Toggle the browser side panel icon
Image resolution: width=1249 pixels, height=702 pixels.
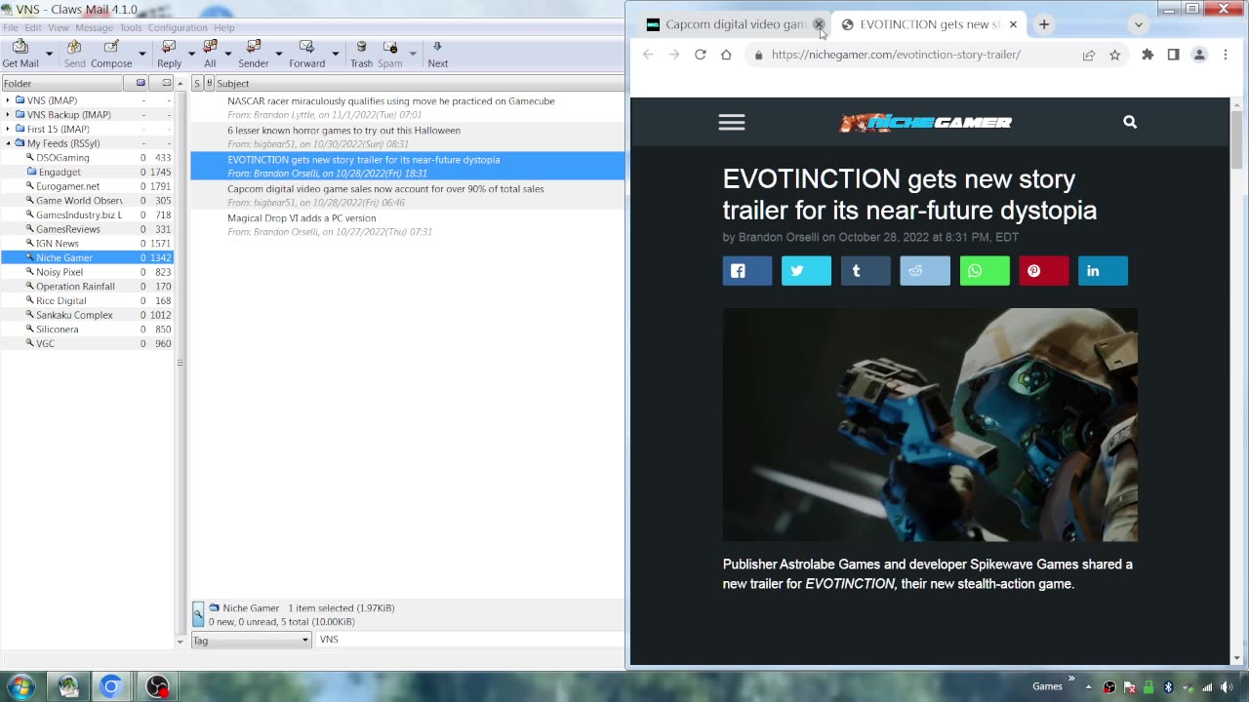tap(1173, 55)
